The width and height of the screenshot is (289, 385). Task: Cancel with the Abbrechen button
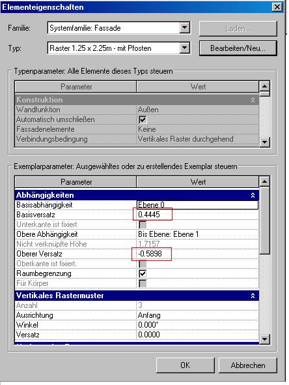pos(247,365)
